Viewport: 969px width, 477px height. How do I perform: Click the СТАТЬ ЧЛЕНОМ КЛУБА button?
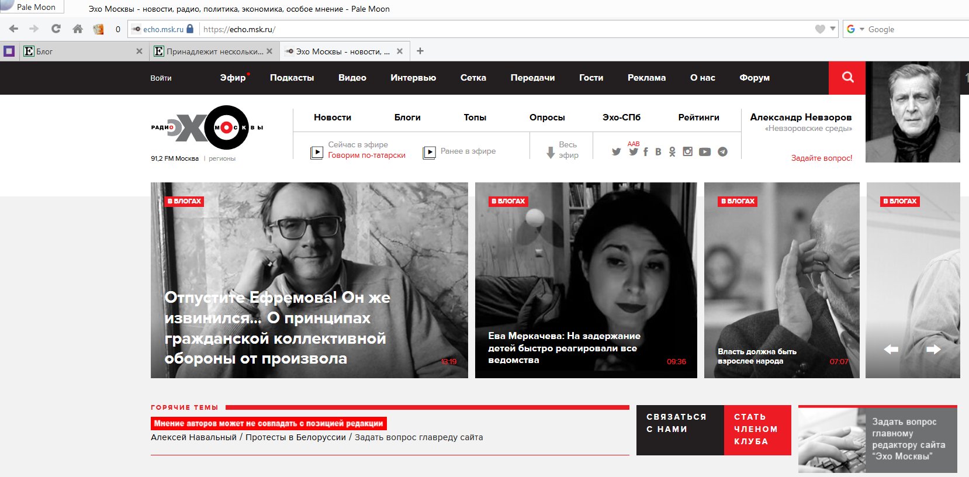click(757, 430)
